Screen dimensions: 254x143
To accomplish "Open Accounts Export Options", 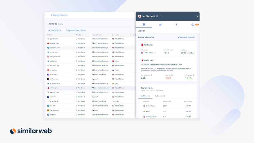I will click(x=76, y=30).
